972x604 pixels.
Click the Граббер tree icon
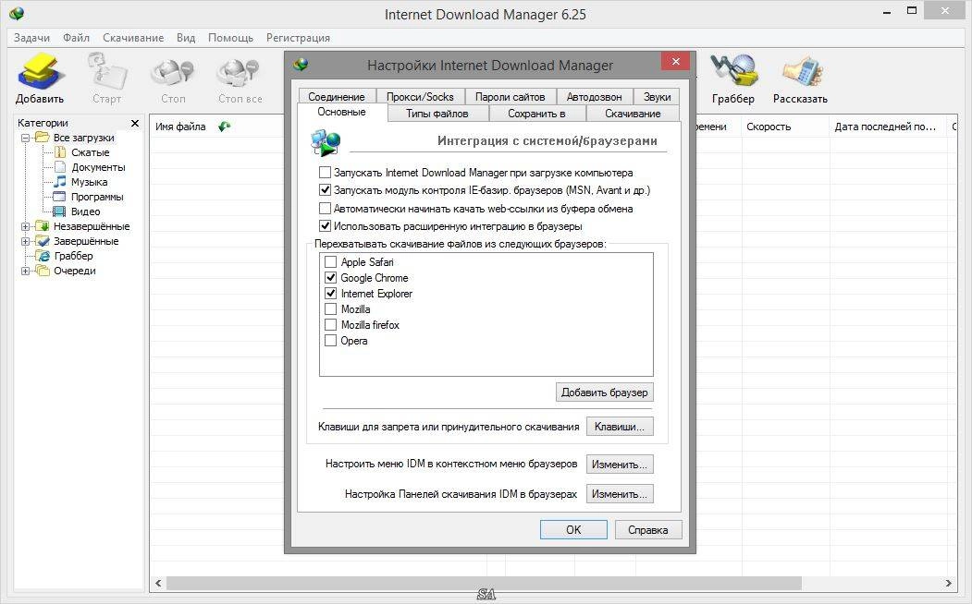(x=43, y=256)
